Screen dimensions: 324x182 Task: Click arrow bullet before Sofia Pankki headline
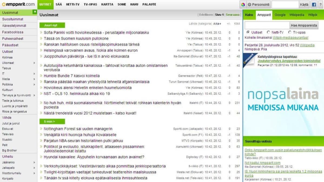pyautogui.click(x=41, y=32)
